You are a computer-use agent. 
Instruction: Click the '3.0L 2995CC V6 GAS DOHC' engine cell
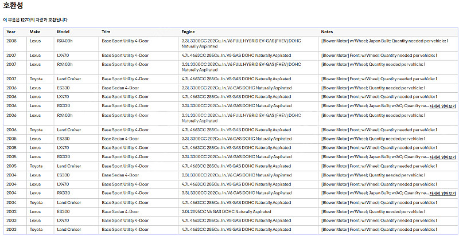[x=226, y=212]
